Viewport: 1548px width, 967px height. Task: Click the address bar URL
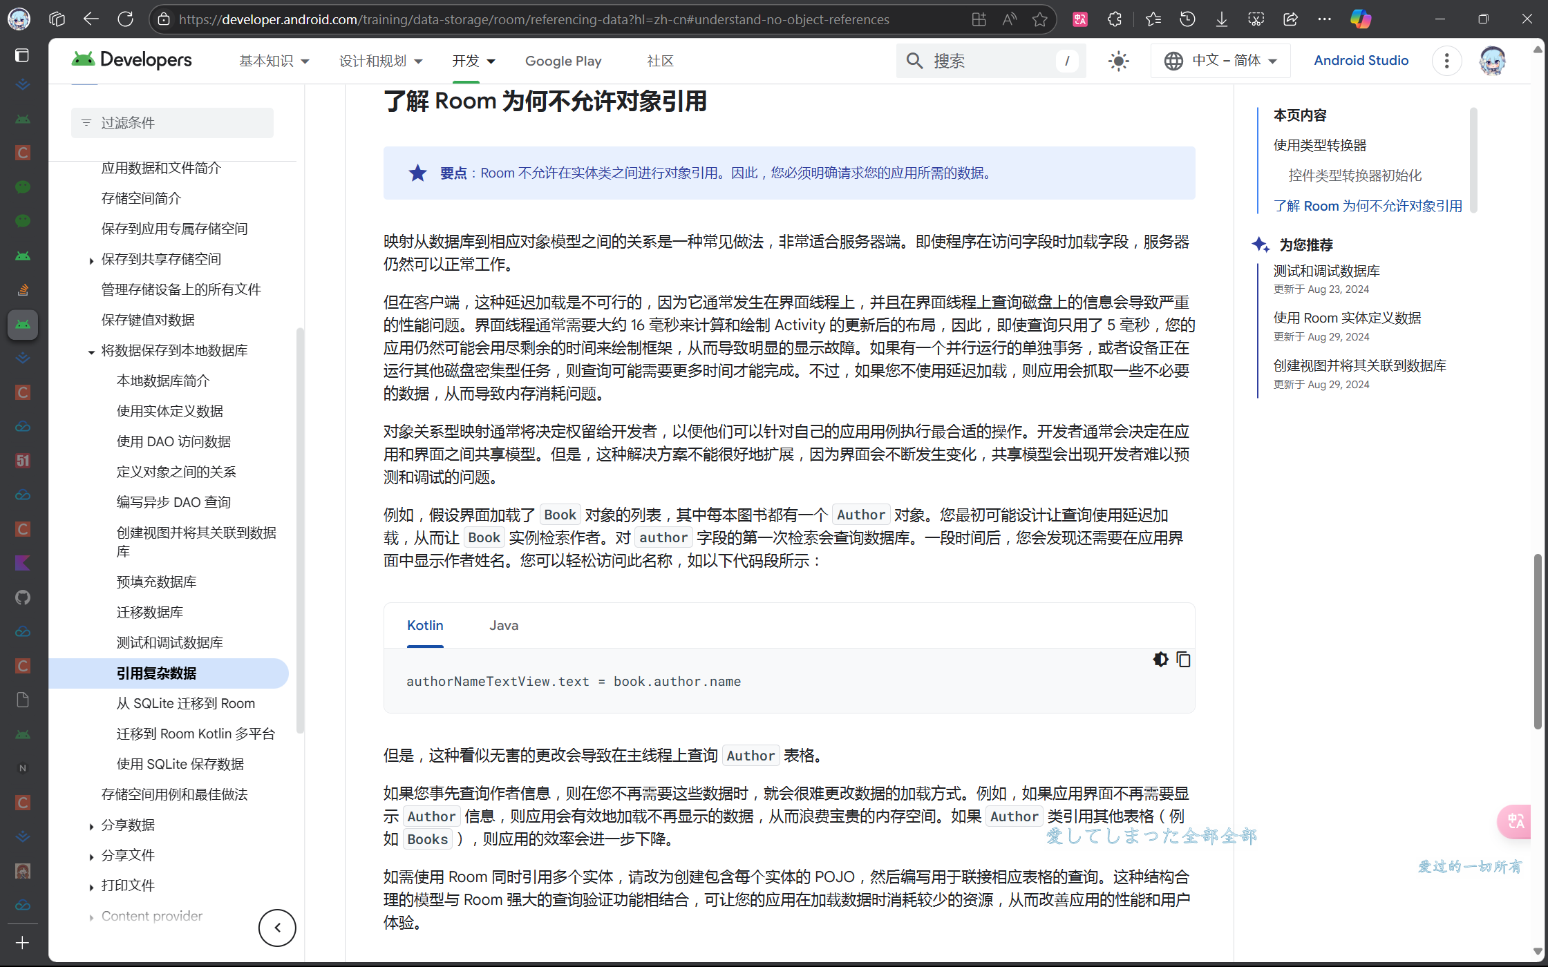(534, 19)
